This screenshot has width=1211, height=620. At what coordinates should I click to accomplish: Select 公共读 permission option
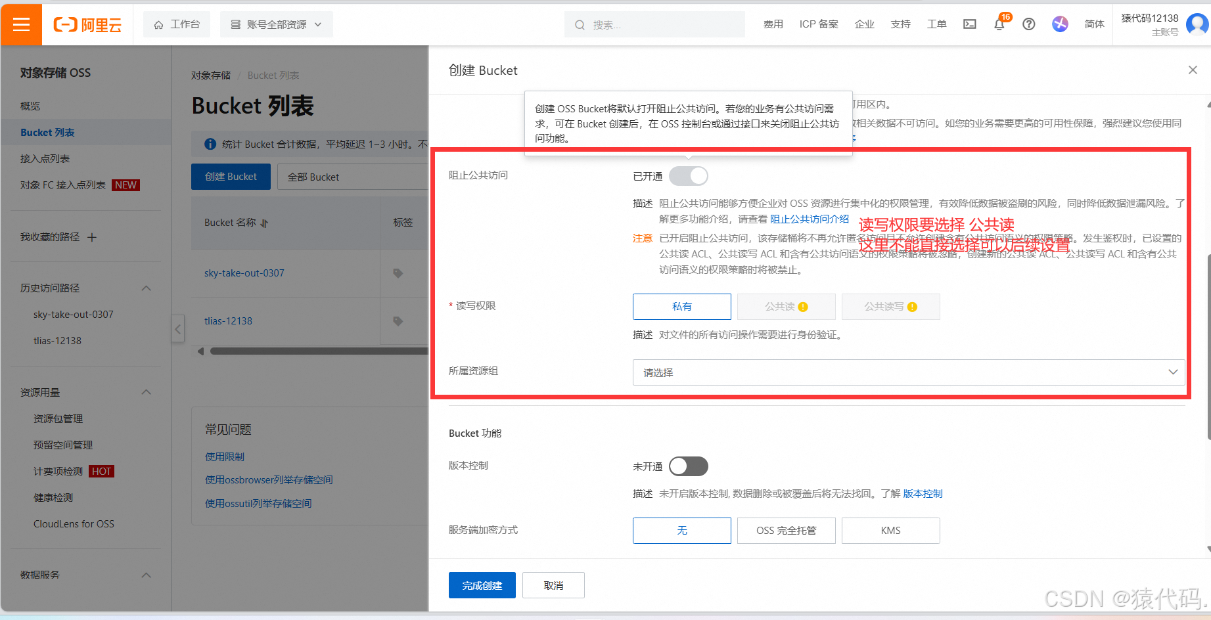coord(787,307)
